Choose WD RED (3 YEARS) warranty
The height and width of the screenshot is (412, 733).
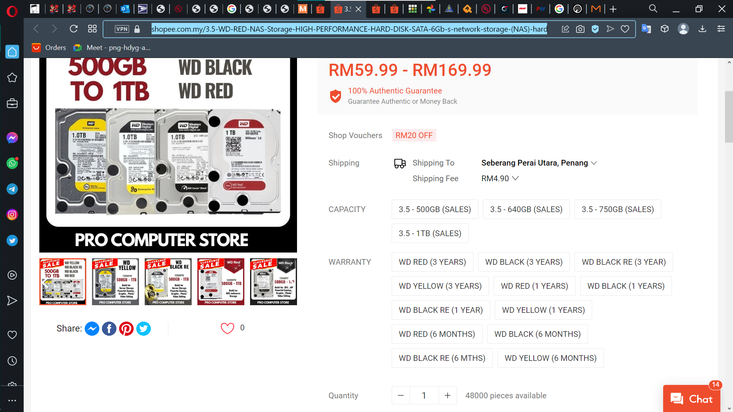pos(432,262)
